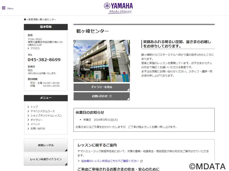Image resolution: width=229 pixels, height=171 pixels.
Task: Go to home via breadcrumb house icon
Action: point(25,19)
